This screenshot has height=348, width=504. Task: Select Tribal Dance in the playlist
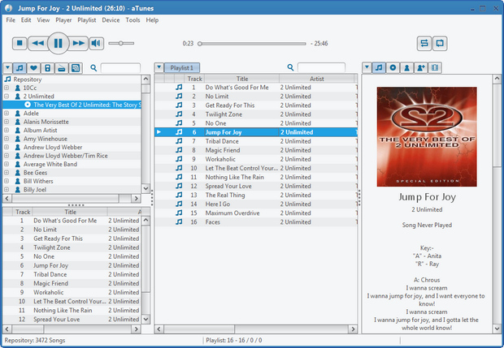tap(256, 141)
